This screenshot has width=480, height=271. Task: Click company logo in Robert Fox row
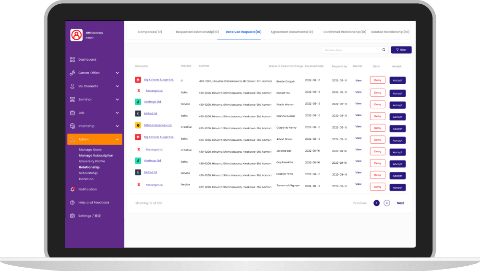pyautogui.click(x=139, y=90)
